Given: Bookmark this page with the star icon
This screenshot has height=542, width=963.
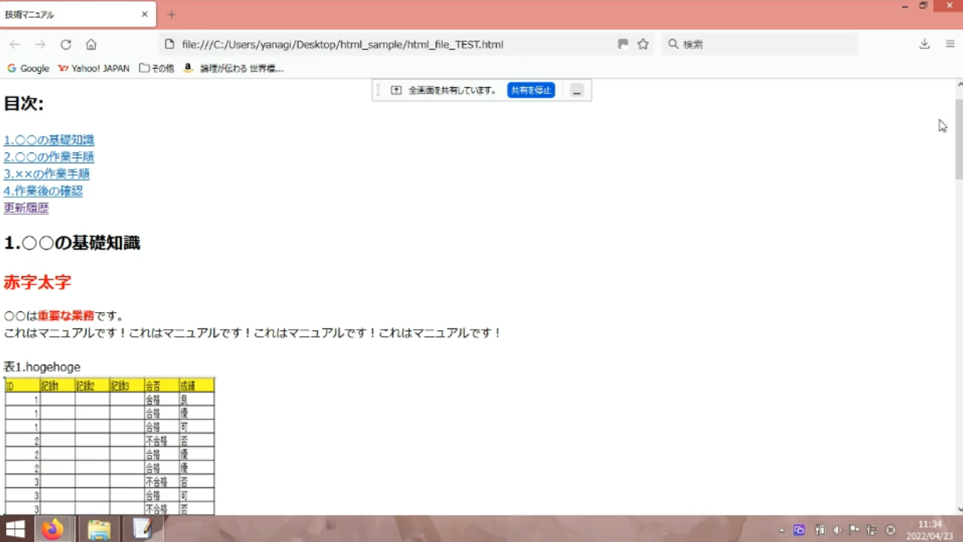Looking at the screenshot, I should point(643,45).
